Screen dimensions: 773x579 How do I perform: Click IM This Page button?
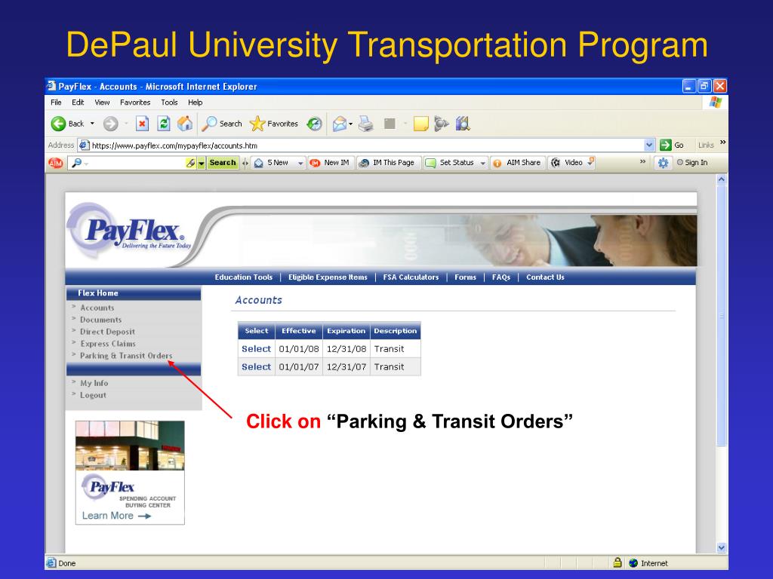[386, 163]
